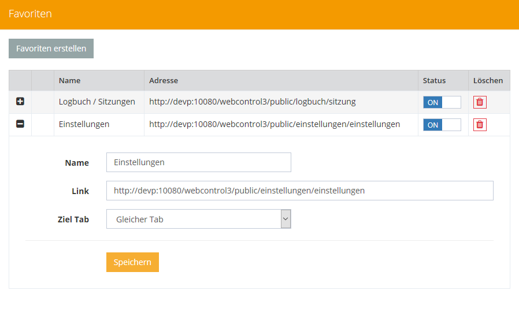Turn off the Einstellungen status switch
This screenshot has width=519, height=309.
(442, 125)
